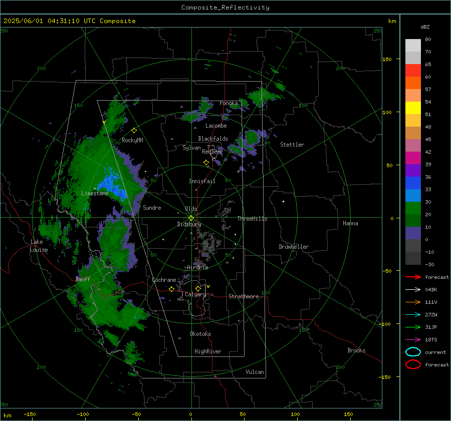Image resolution: width=451 pixels, height=421 pixels.
Task: Click the magenta 18TS arrow in the legend
Action: click(x=413, y=340)
